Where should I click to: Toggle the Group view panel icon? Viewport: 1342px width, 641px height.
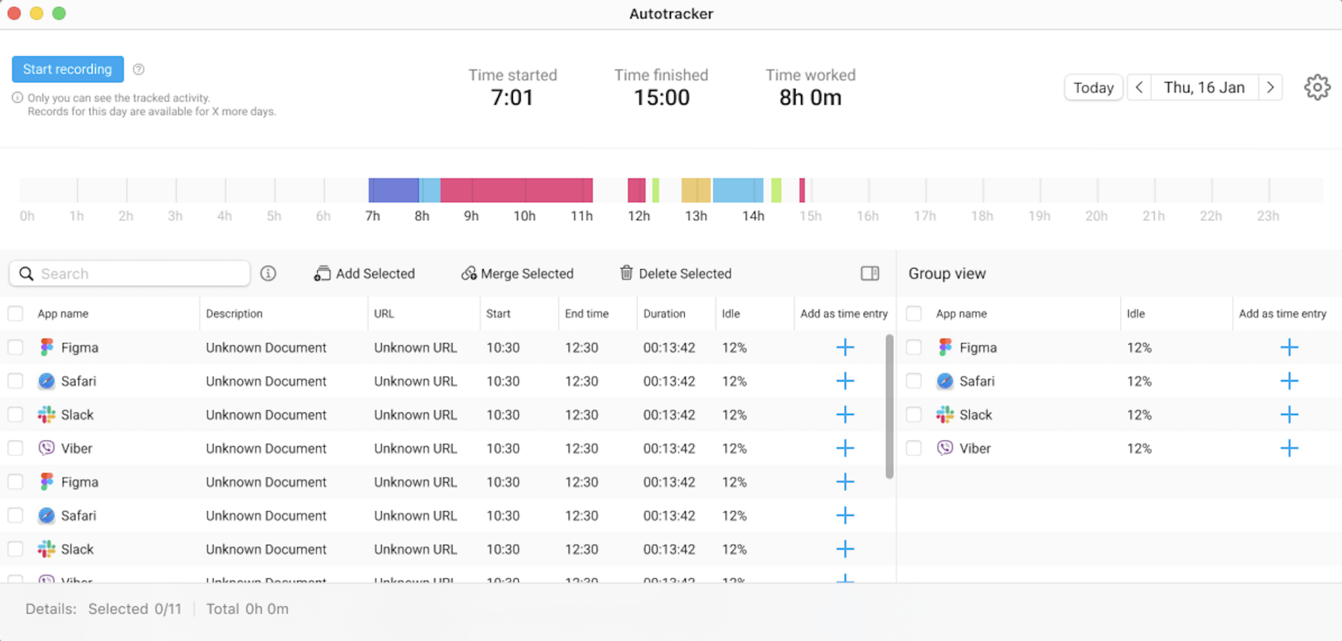tap(870, 274)
